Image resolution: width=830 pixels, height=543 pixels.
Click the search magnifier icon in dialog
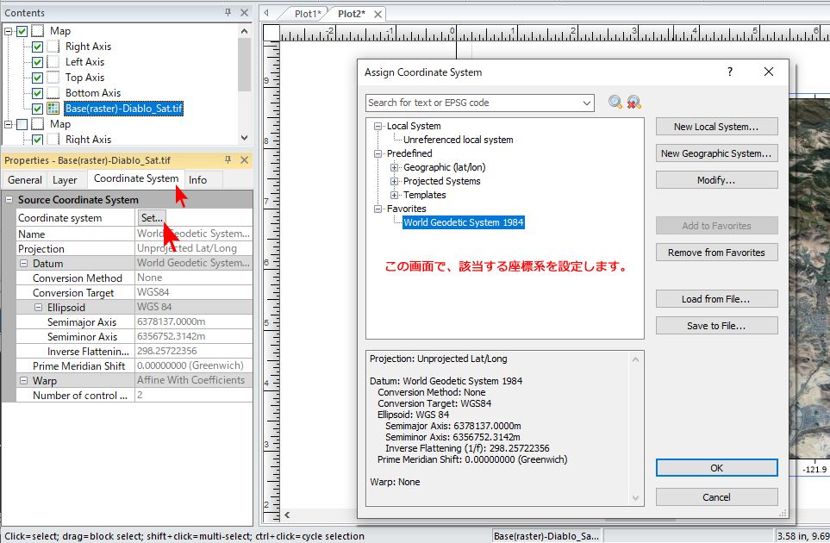point(615,103)
